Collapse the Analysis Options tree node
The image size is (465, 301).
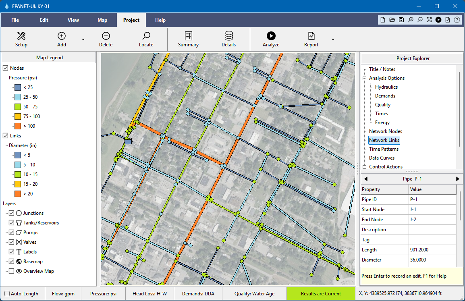click(365, 78)
